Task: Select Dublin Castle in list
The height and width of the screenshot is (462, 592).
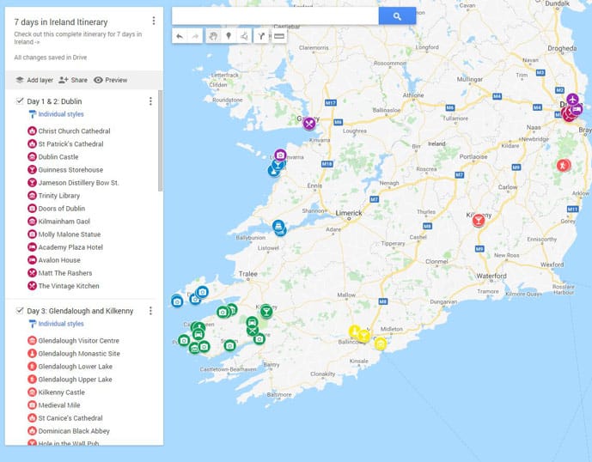Action: tap(53, 156)
